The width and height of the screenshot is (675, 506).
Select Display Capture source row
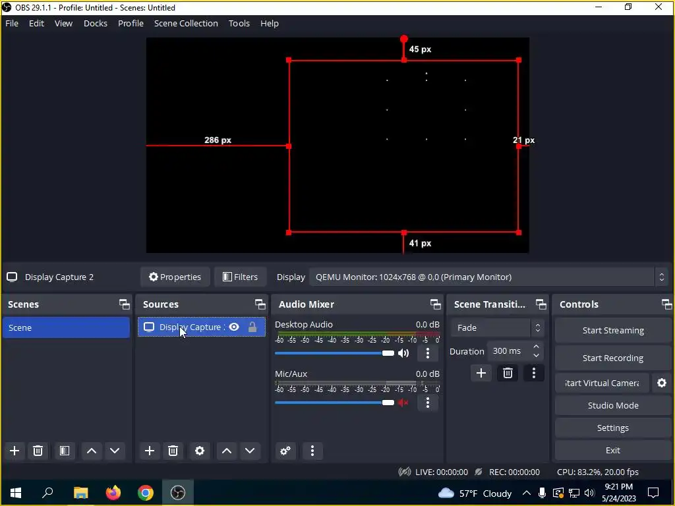click(202, 327)
